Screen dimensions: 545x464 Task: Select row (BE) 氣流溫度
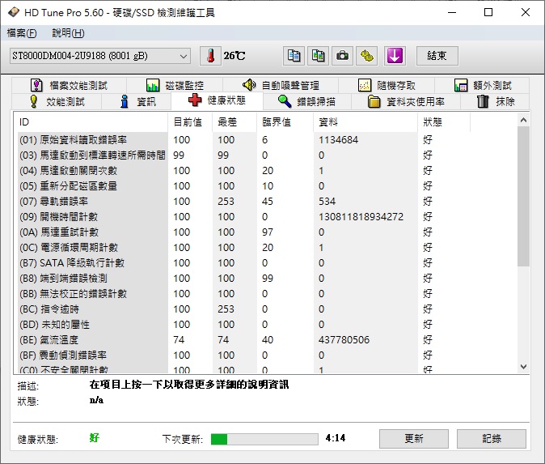[266, 340]
